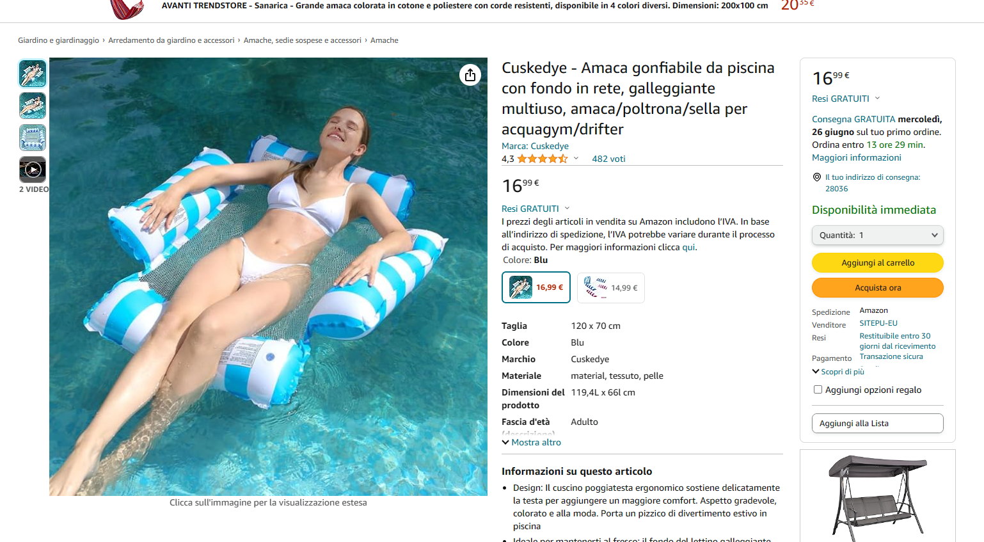Open the rating breakdown chevron beside stars
984x542 pixels.
576,159
